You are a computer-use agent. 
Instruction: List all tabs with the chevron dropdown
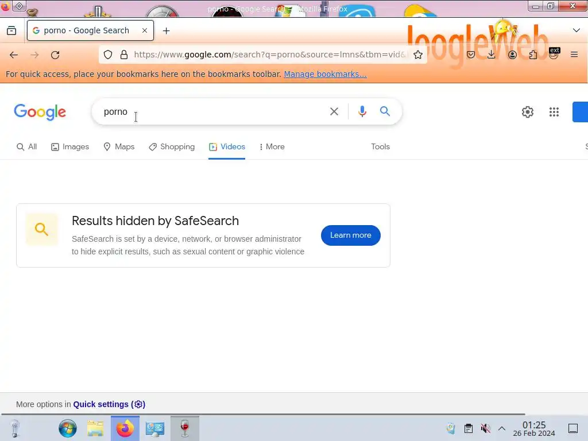(577, 30)
